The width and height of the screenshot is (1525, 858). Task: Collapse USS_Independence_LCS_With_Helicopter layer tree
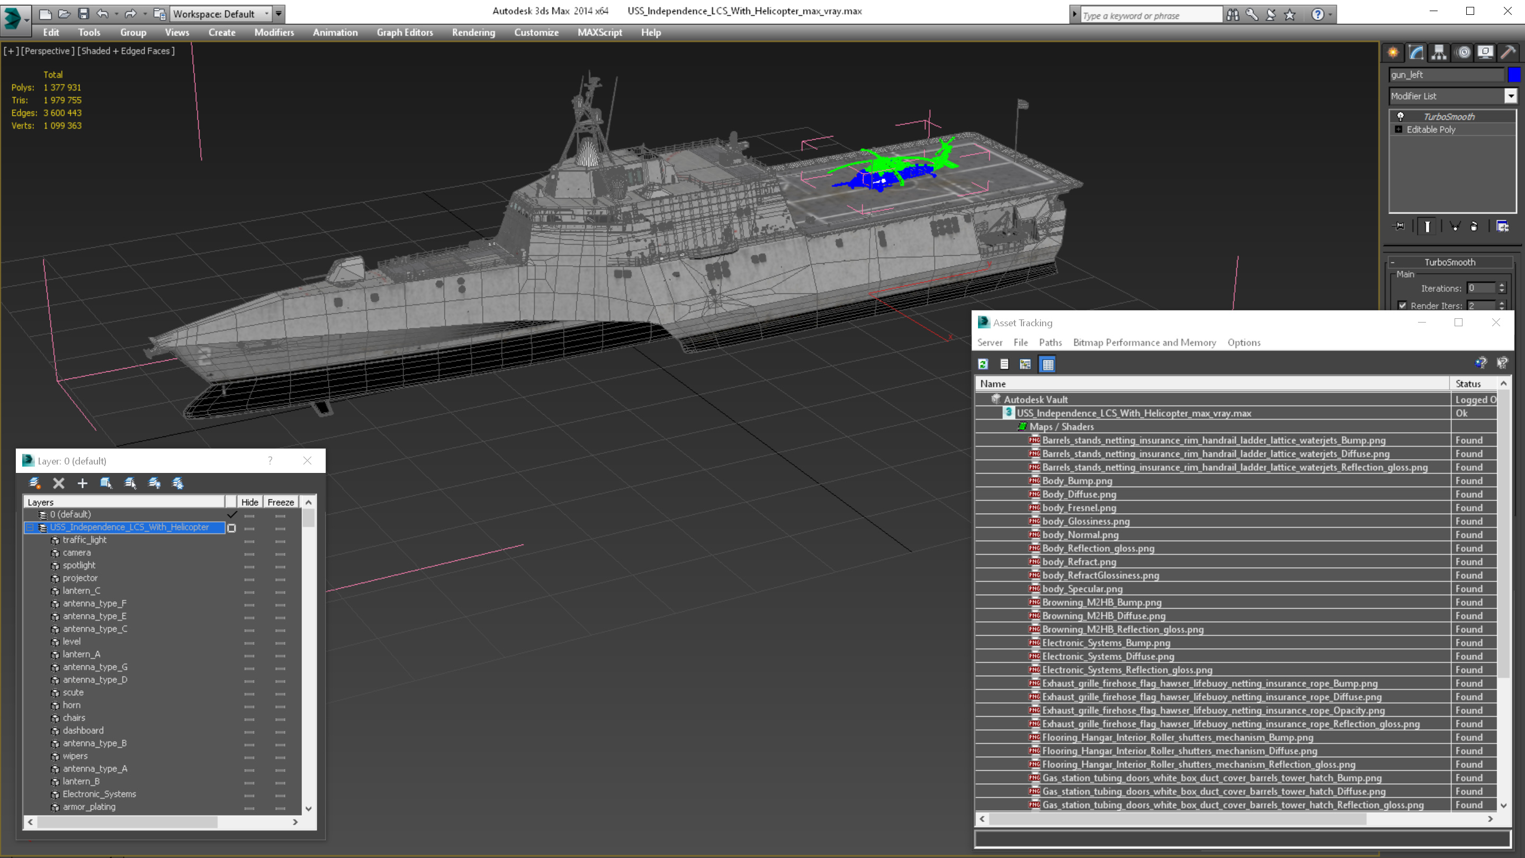pos(30,528)
